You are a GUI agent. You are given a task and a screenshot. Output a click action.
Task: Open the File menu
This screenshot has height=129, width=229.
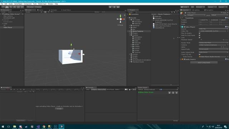click(2, 4)
